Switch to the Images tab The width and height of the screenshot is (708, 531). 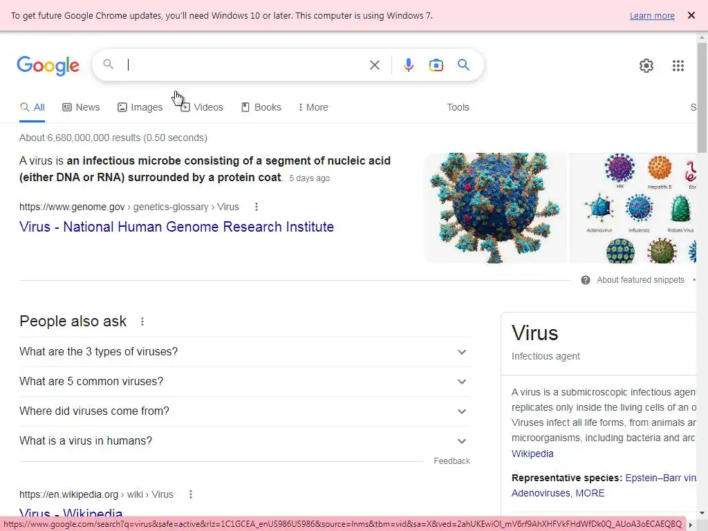tap(140, 107)
